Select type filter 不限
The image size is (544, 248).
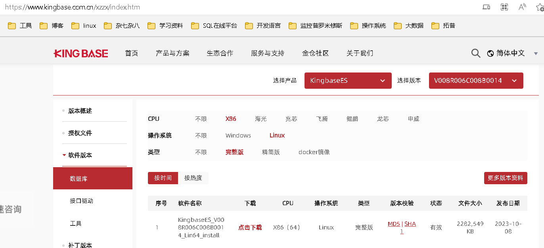point(201,152)
